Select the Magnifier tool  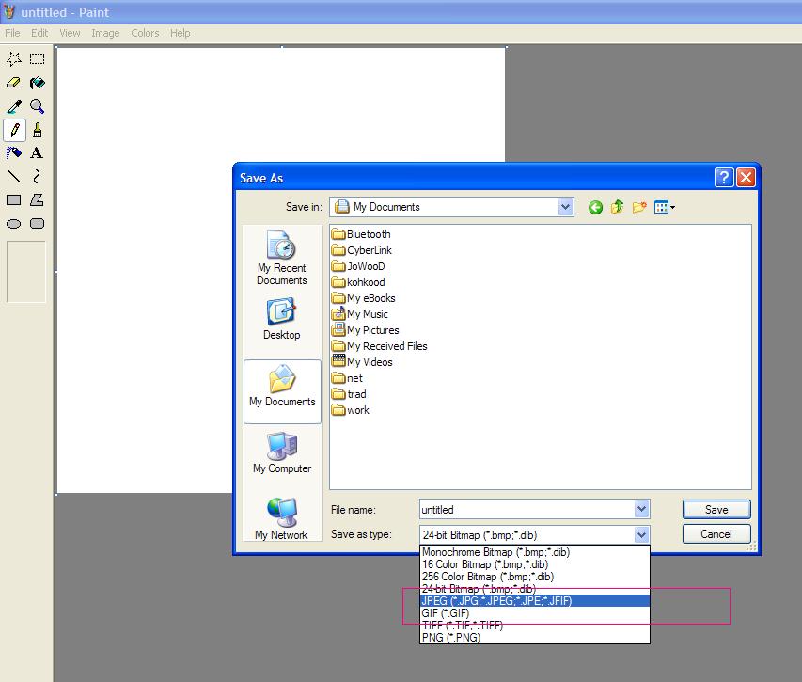point(38,106)
